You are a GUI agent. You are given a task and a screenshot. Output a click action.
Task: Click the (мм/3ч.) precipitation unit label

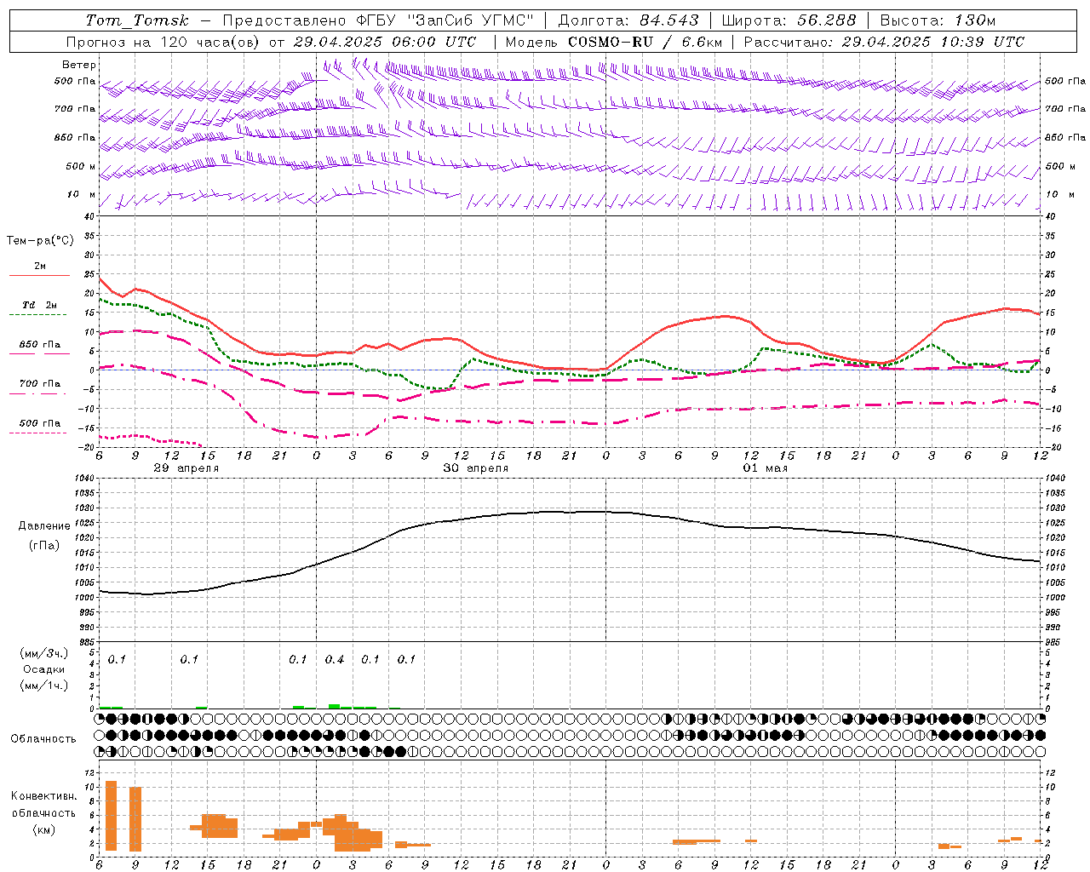point(44,653)
